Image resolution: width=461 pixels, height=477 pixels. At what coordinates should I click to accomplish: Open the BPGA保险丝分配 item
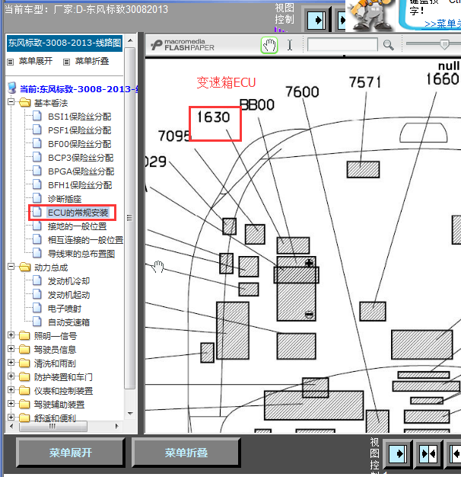(x=81, y=171)
